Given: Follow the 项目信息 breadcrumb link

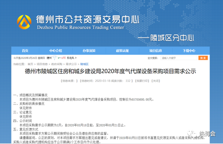Looking at the screenshot, I should tap(42, 64).
